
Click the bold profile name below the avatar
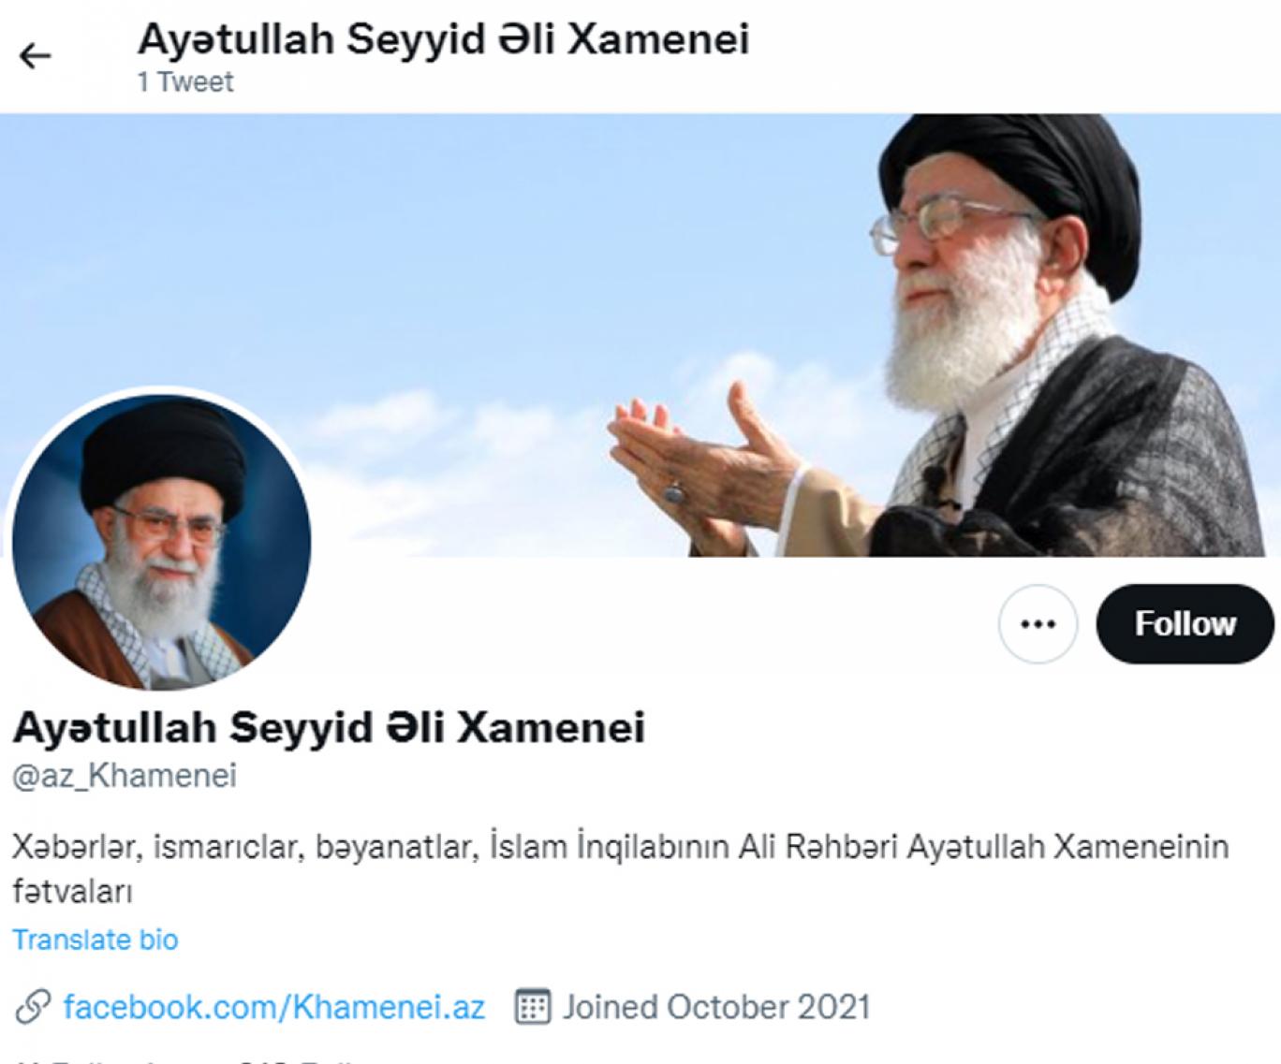(329, 727)
